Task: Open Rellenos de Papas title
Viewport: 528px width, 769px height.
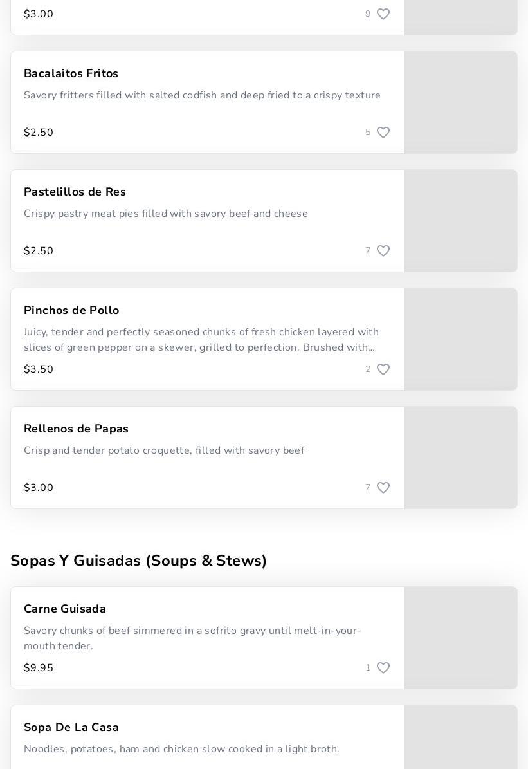Action: point(76,429)
